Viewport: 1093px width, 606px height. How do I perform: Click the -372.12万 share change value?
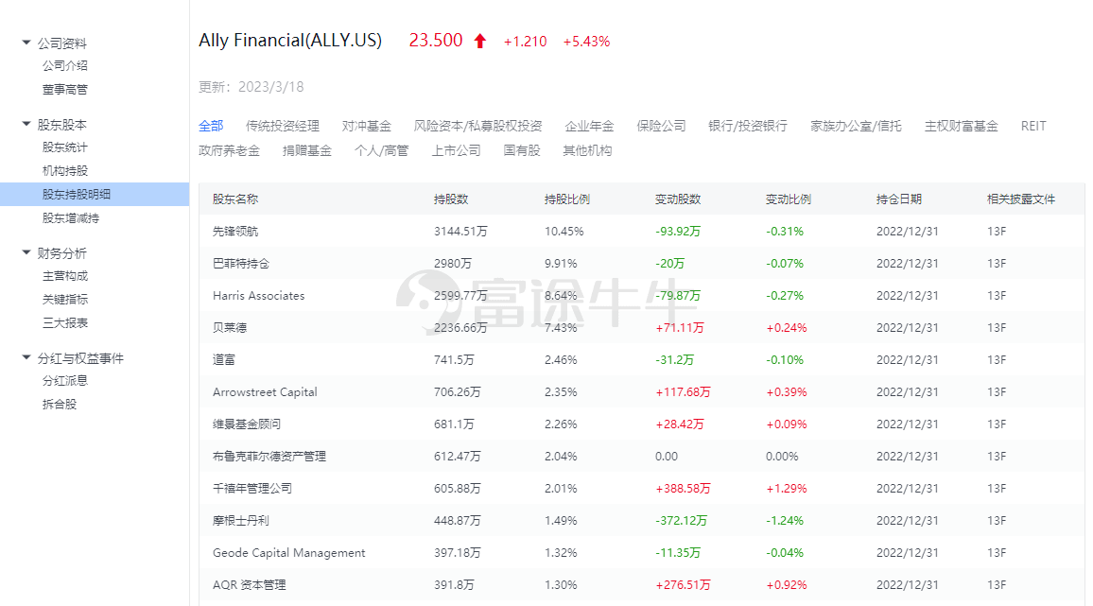coord(681,520)
